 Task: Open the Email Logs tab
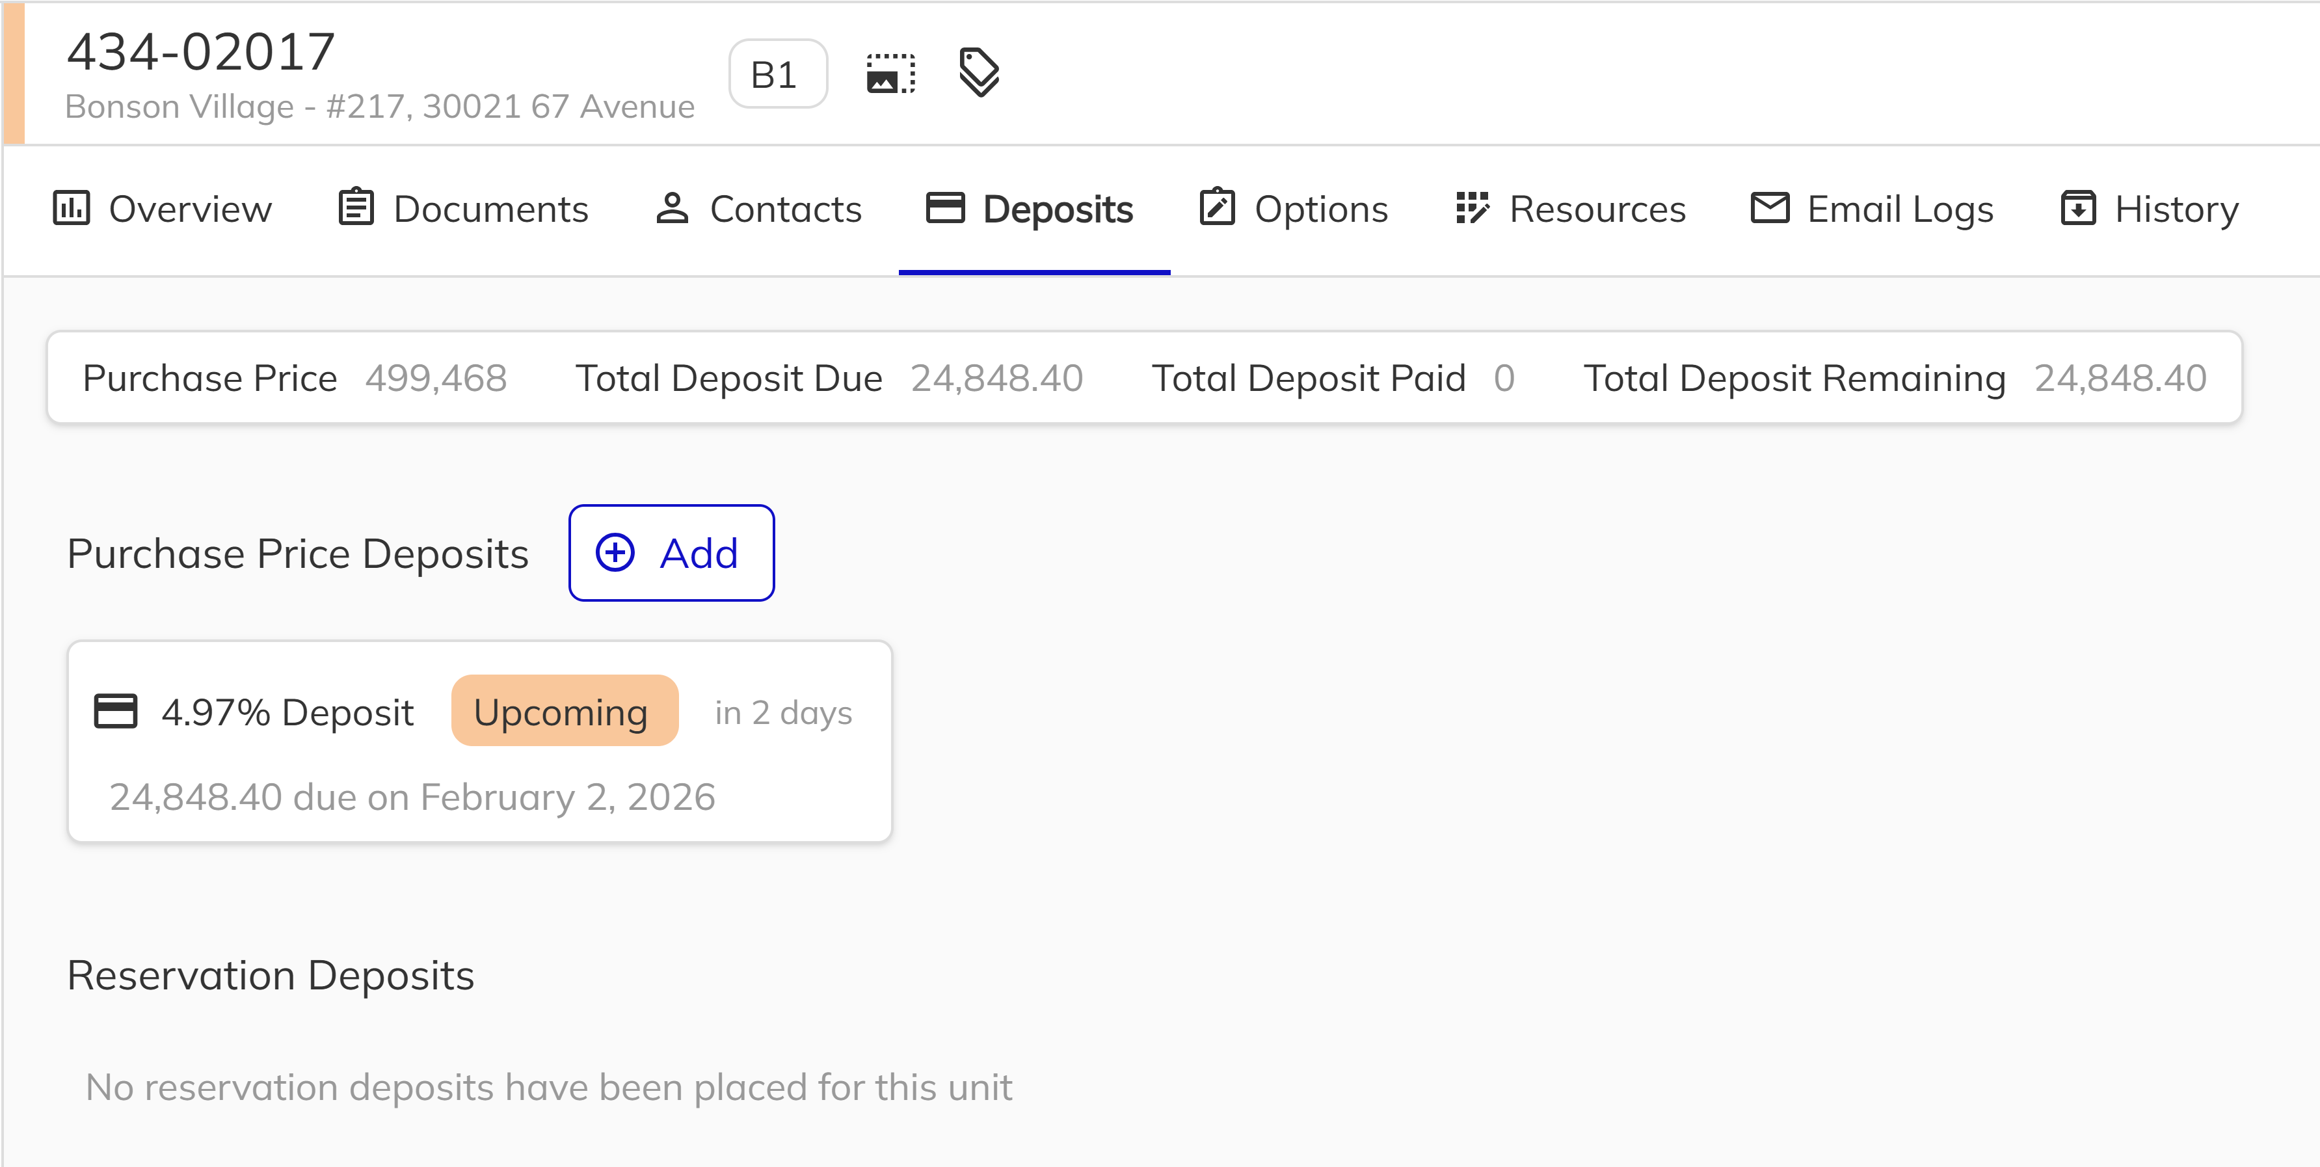[x=1873, y=208]
